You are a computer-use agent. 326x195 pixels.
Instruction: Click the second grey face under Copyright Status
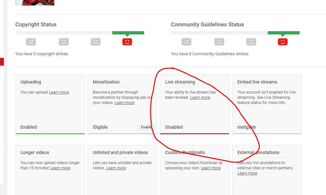64,42
